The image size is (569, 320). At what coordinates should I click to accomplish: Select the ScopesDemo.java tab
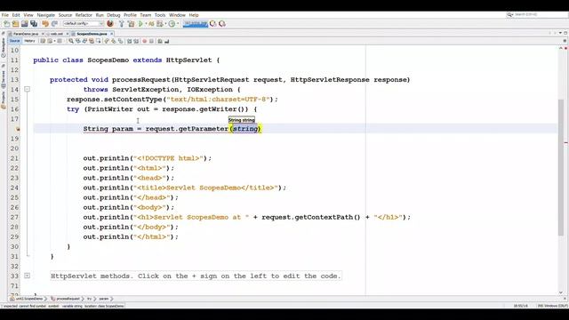(92, 34)
